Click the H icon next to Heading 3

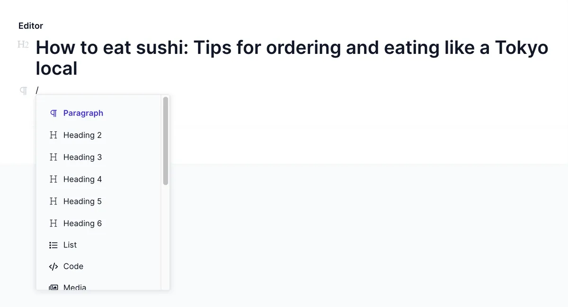coord(53,157)
